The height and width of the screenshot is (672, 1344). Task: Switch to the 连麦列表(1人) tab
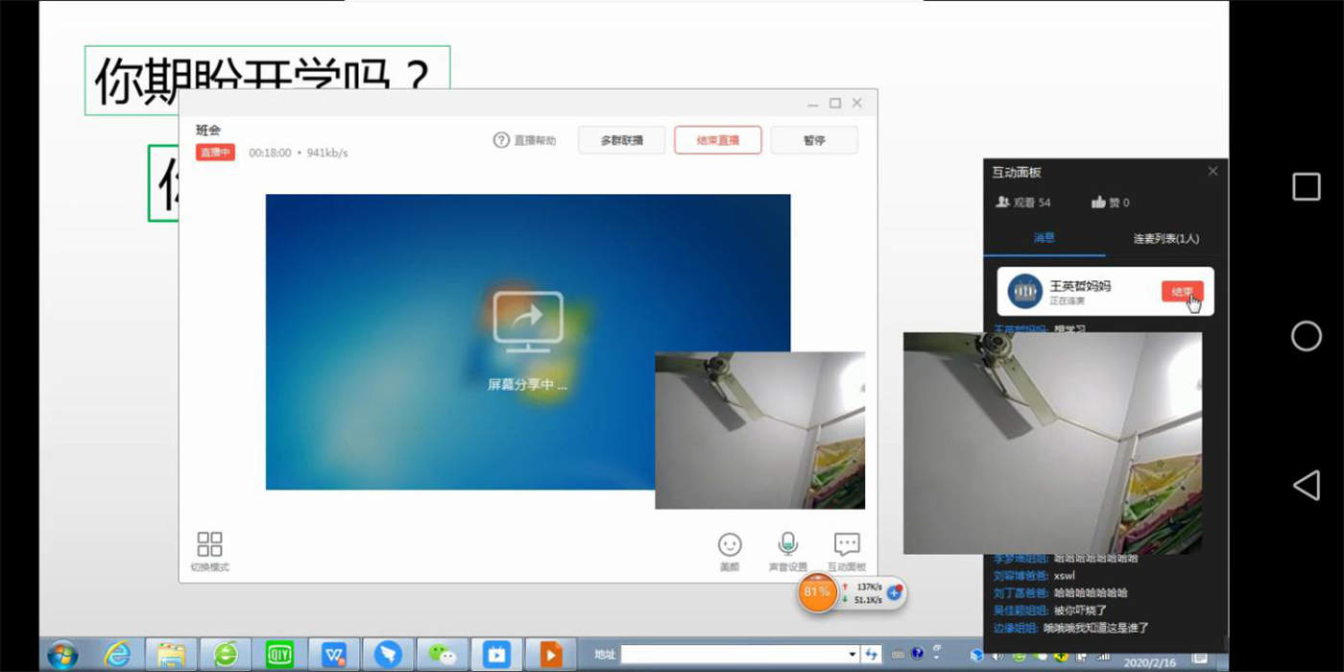click(x=1165, y=238)
